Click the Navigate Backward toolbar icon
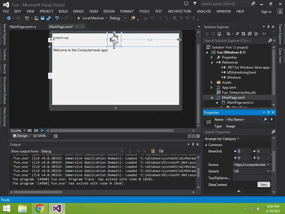The height and width of the screenshot is (214, 285). (9, 18)
